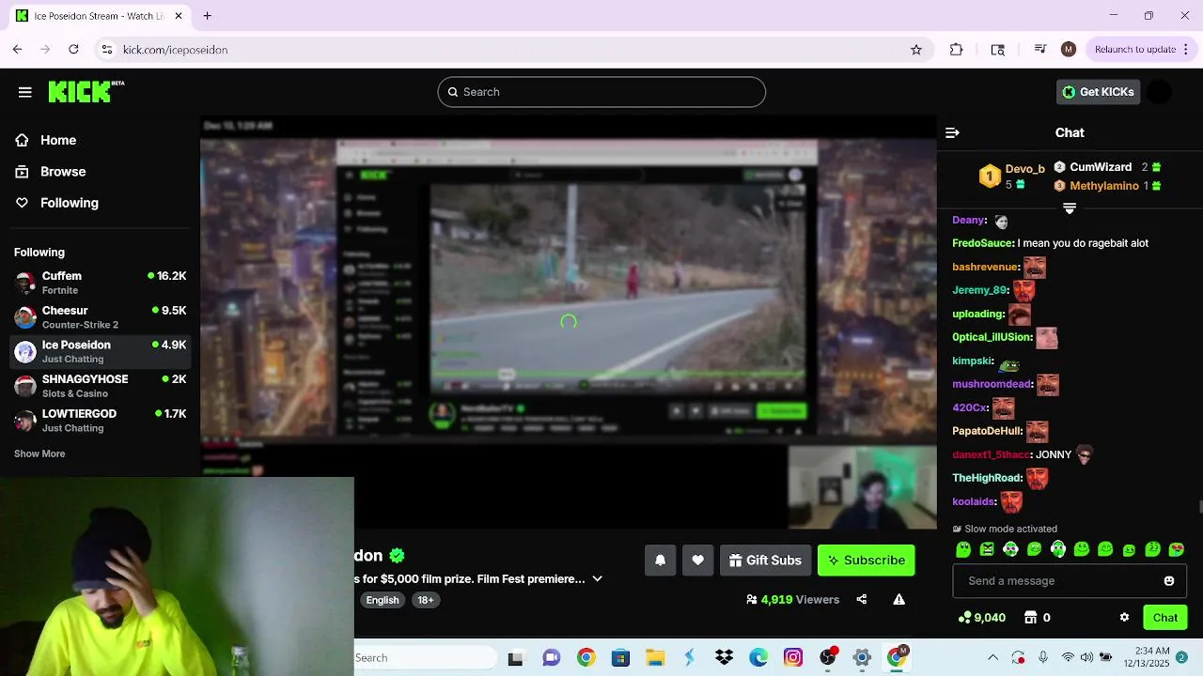Open SHNAGGYHOSE Slots & Casino stream
This screenshot has width=1203, height=676.
point(100,386)
